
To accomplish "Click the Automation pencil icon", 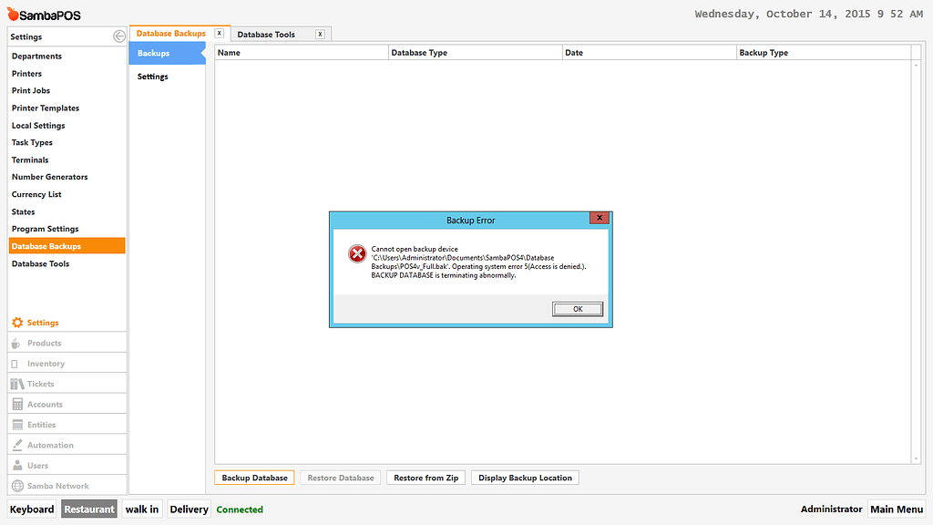I will 18,445.
